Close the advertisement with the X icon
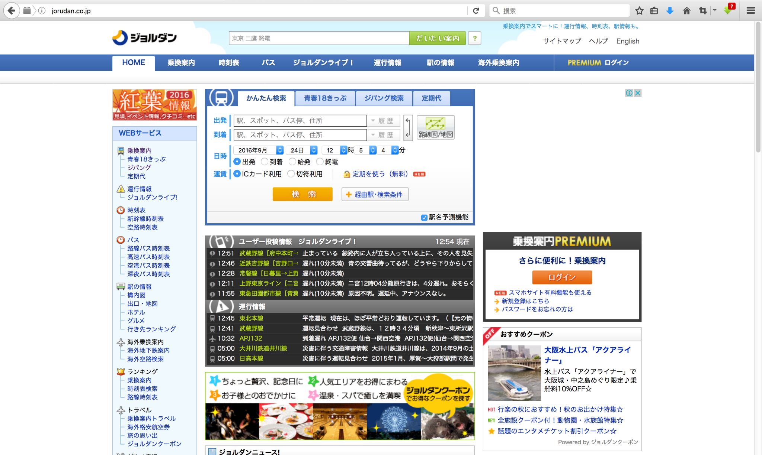 (x=638, y=93)
